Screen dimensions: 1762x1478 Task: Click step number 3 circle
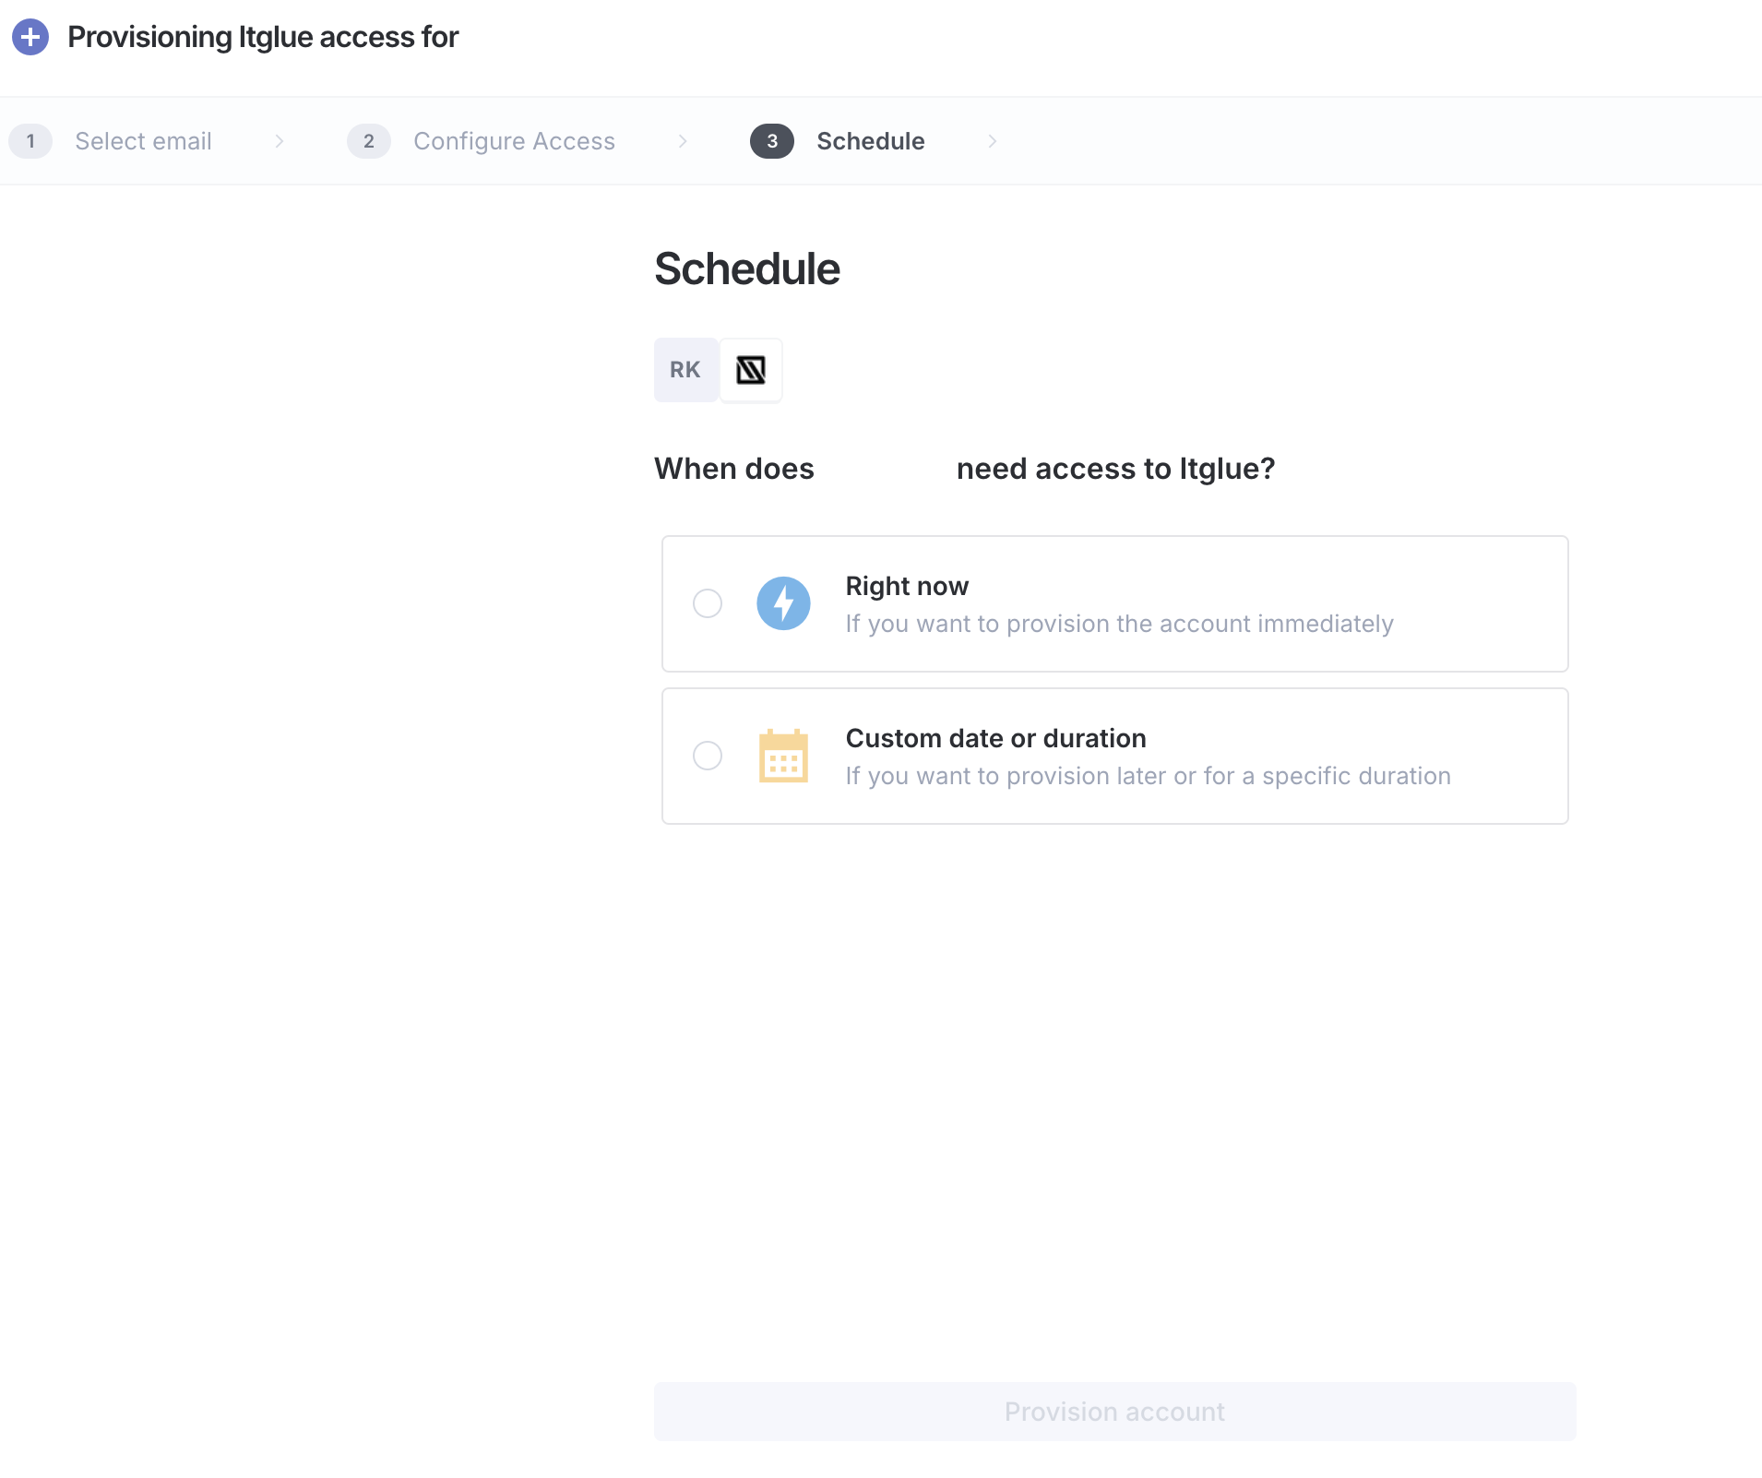(x=772, y=141)
